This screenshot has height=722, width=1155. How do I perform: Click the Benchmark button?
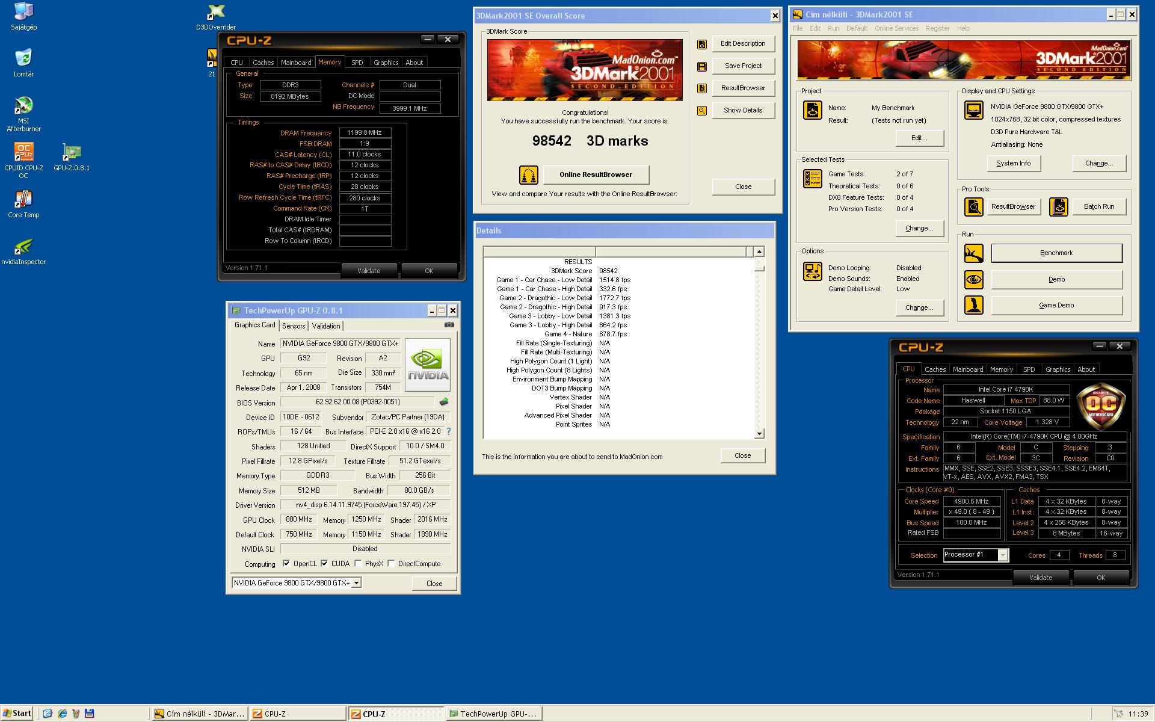[x=1056, y=253]
